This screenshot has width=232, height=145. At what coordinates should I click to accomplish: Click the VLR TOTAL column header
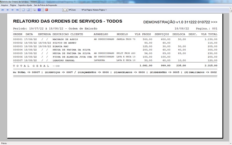point(209,34)
